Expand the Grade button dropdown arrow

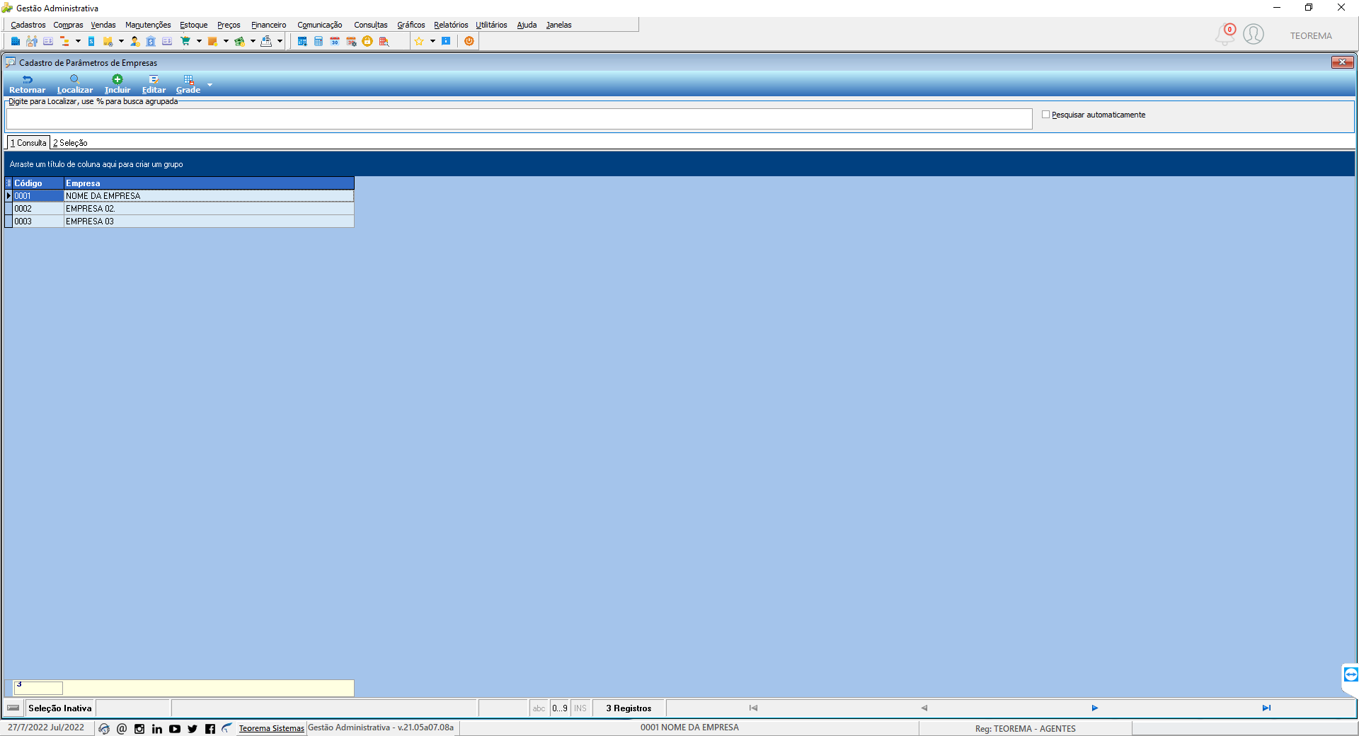[x=210, y=85]
